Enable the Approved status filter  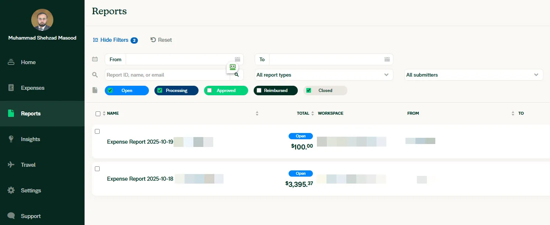[x=210, y=91]
